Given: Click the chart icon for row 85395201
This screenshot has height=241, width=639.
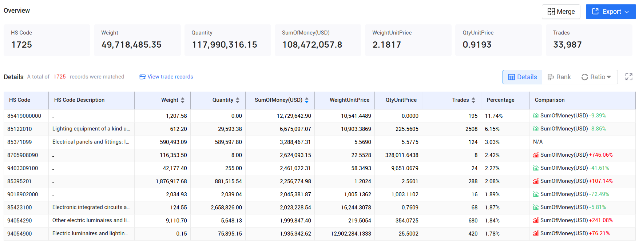Looking at the screenshot, I should (x=536, y=181).
